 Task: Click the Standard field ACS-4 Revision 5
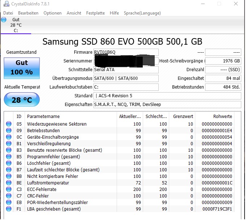pos(167,96)
